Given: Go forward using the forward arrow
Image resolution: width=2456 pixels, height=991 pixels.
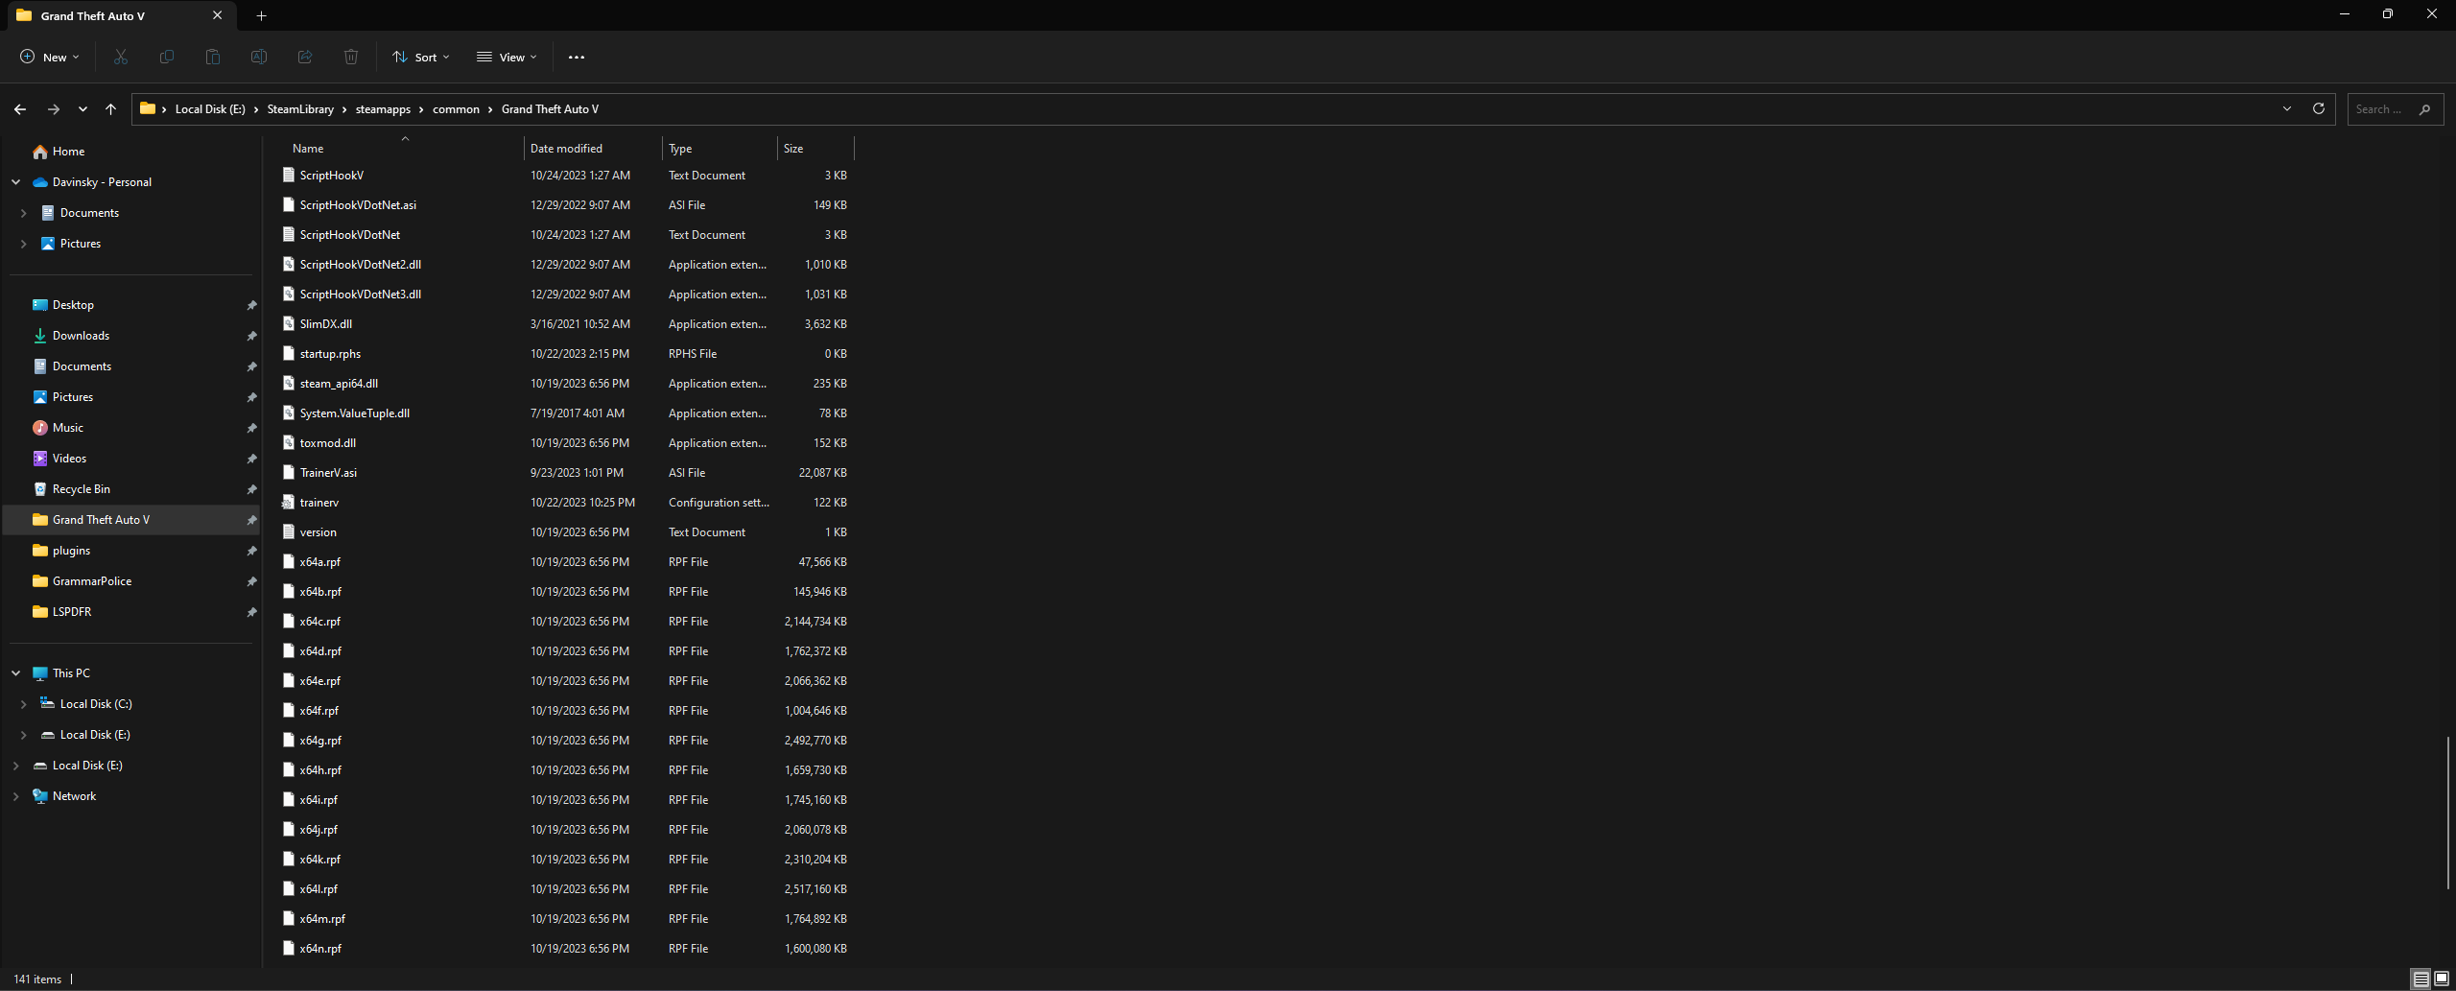Looking at the screenshot, I should pos(54,109).
